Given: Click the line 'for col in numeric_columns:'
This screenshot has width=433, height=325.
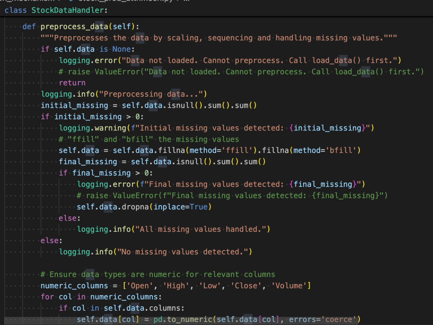Looking at the screenshot, I should 101,297.
